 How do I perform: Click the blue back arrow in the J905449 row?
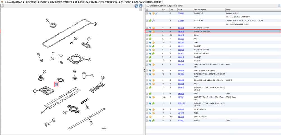pyautogui.click(x=150, y=71)
